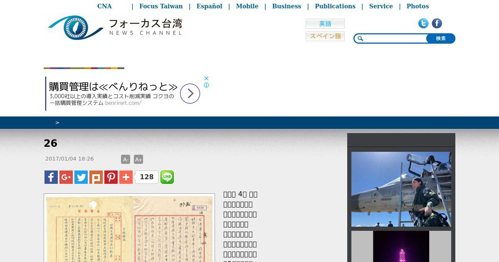499x262 pixels.
Task: Click the article date 2017/01/04 18:26
Action: tap(69, 159)
